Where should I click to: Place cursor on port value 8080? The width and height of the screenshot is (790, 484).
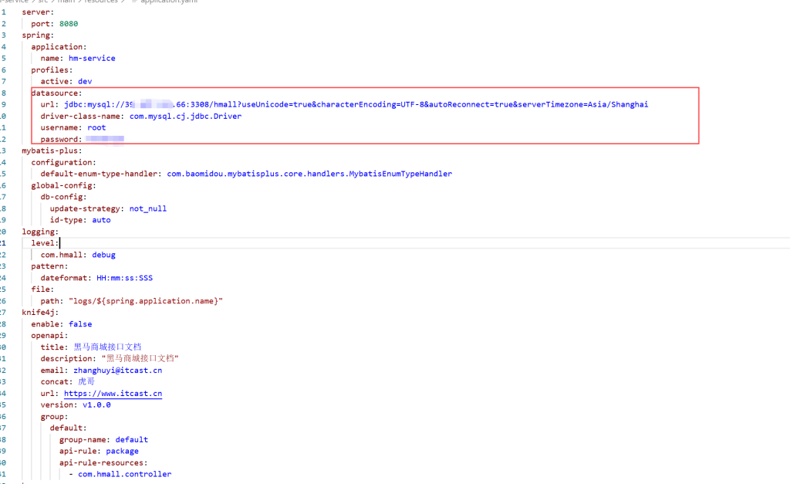69,24
